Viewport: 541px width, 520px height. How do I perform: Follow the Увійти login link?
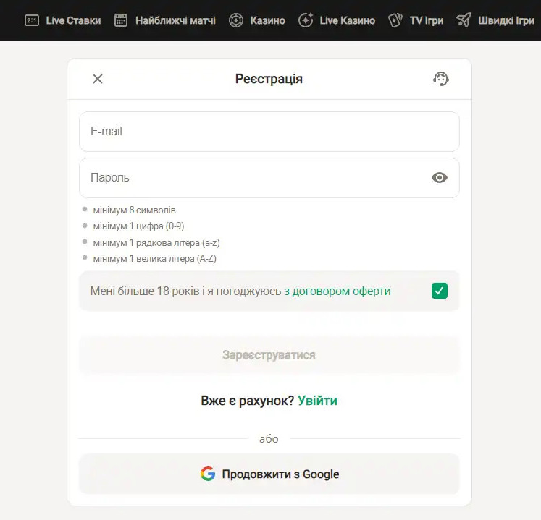(x=317, y=401)
